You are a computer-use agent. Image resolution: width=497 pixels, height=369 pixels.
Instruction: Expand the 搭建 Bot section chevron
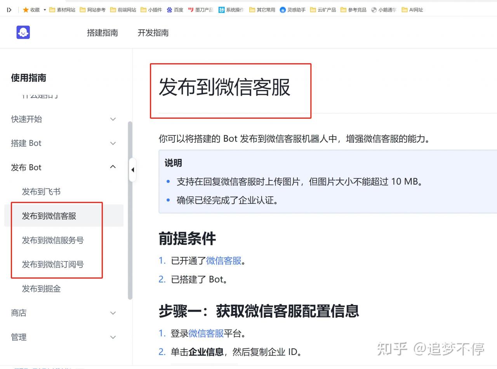(113, 143)
